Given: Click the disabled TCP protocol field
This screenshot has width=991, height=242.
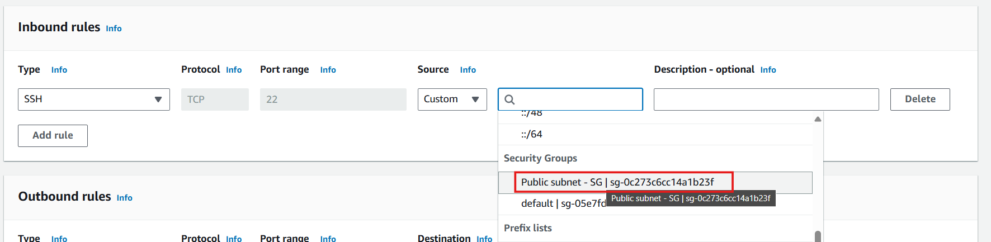Looking at the screenshot, I should 215,99.
